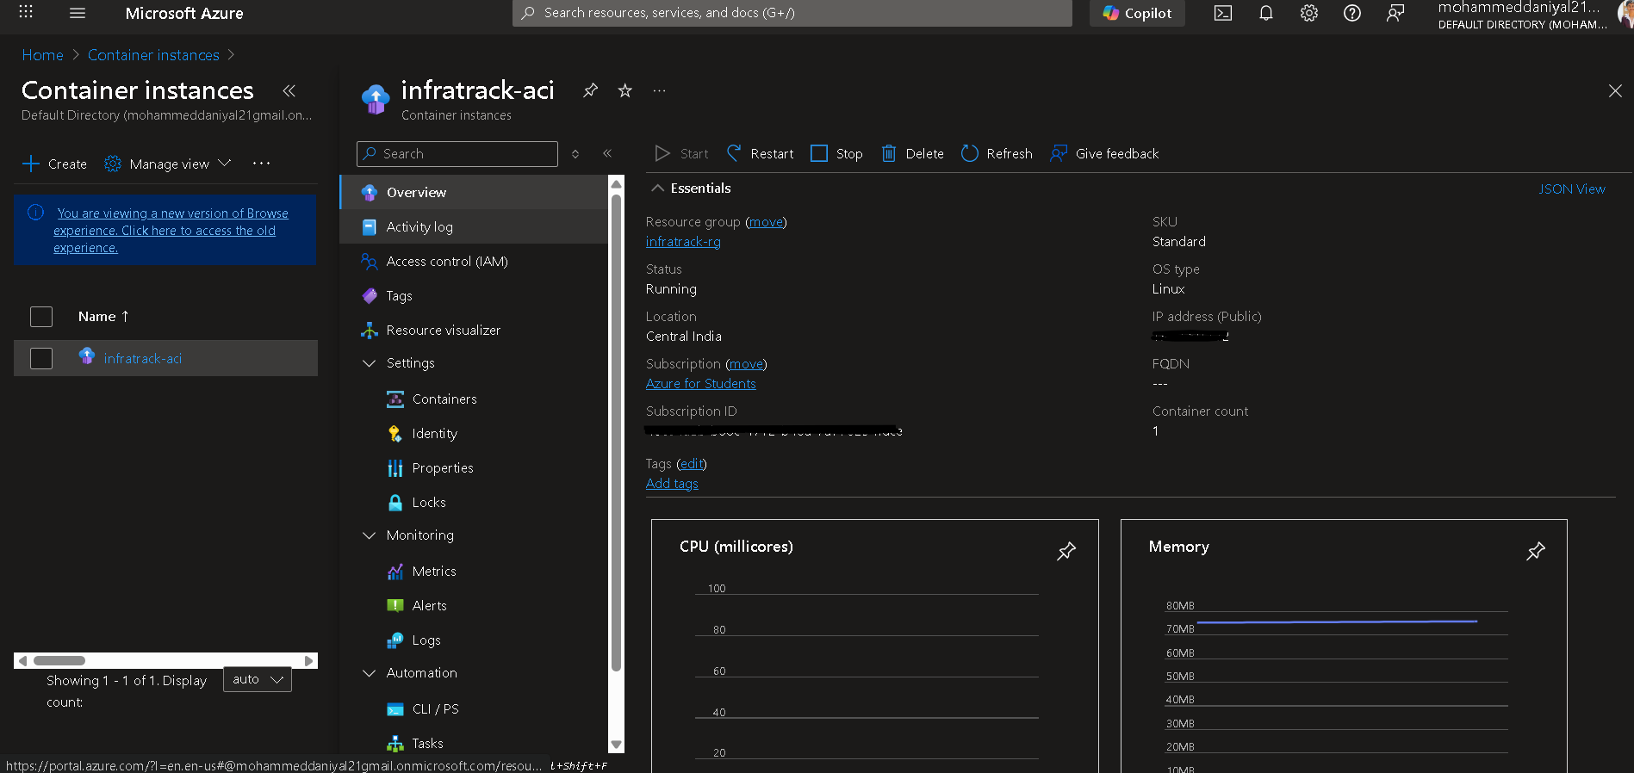
Task: Stop the container instance
Action: click(x=837, y=153)
